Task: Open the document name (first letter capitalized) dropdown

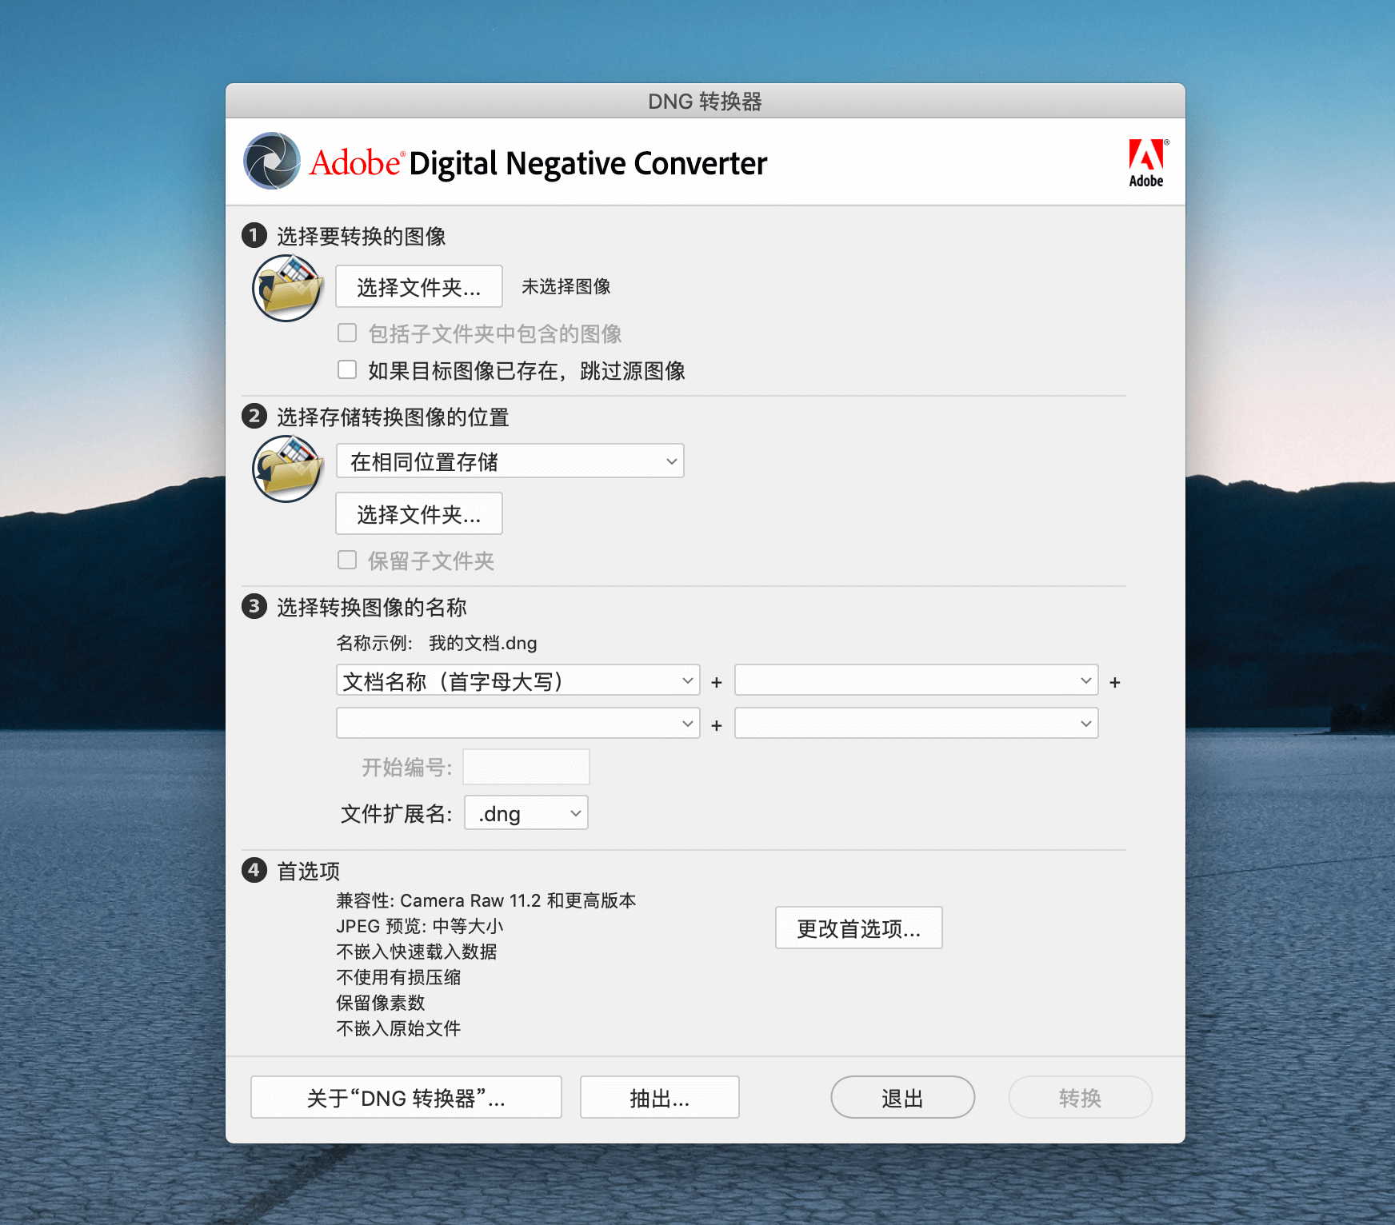Action: pos(518,680)
